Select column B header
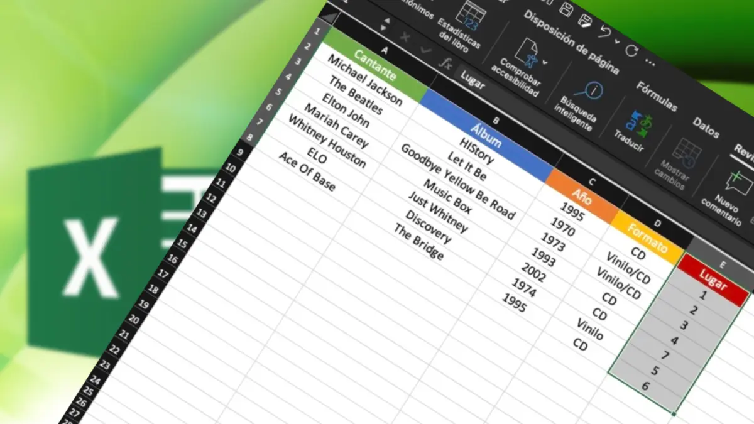The height and width of the screenshot is (424, 754). tap(495, 120)
